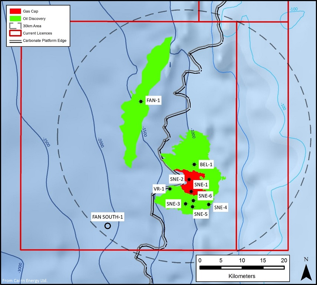Select the SNE-5 well label

[200, 214]
